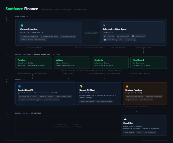
Task: Click the camera frames input tag
Action: pyautogui.click(x=63, y=97)
